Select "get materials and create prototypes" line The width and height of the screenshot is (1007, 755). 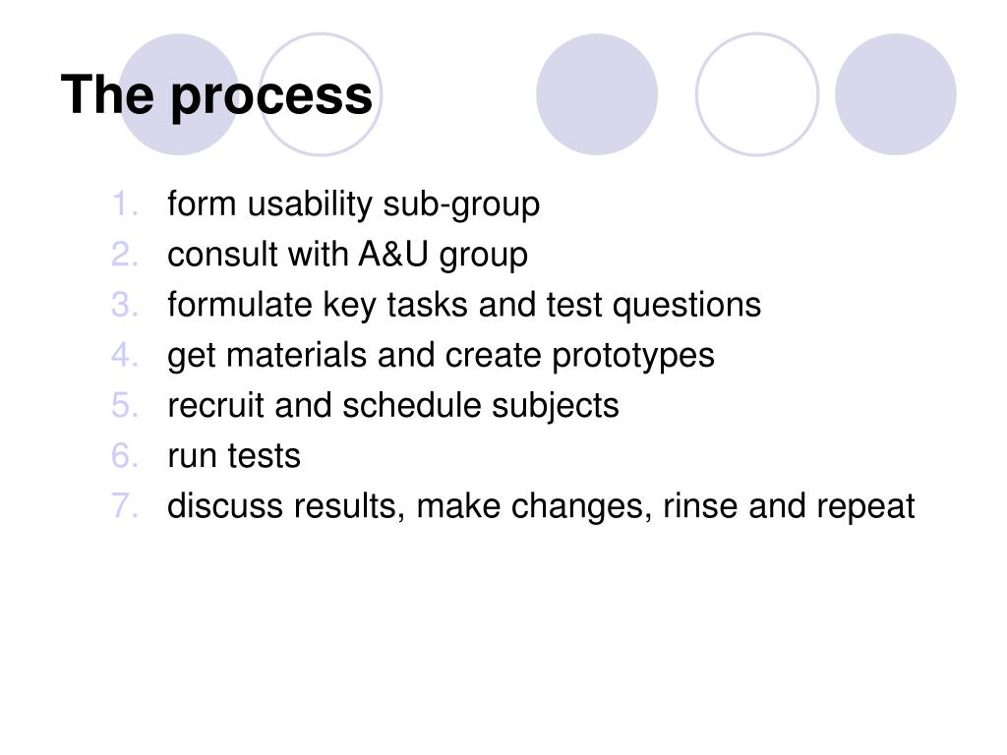click(x=441, y=356)
